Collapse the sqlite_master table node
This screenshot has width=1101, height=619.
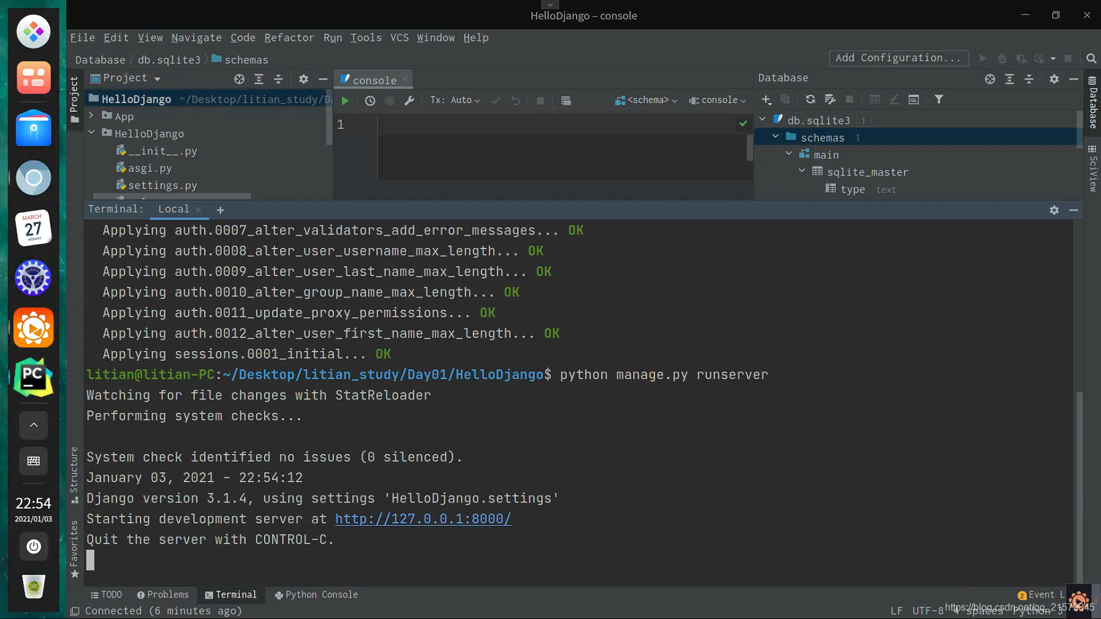click(x=802, y=171)
